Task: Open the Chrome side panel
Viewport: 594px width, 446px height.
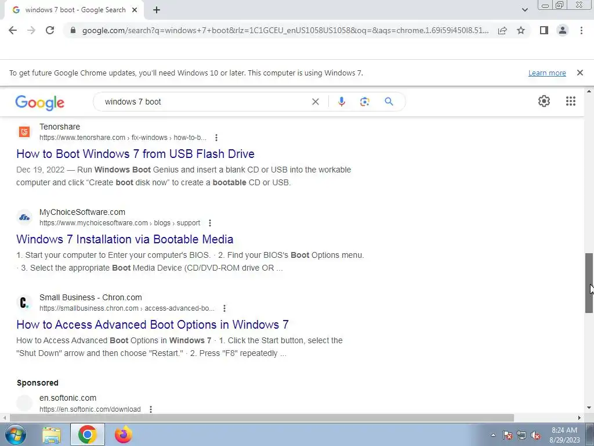Action: pyautogui.click(x=544, y=30)
